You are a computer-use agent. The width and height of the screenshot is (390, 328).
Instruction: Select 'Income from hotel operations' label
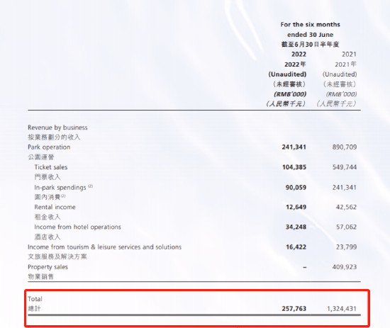[77, 227]
